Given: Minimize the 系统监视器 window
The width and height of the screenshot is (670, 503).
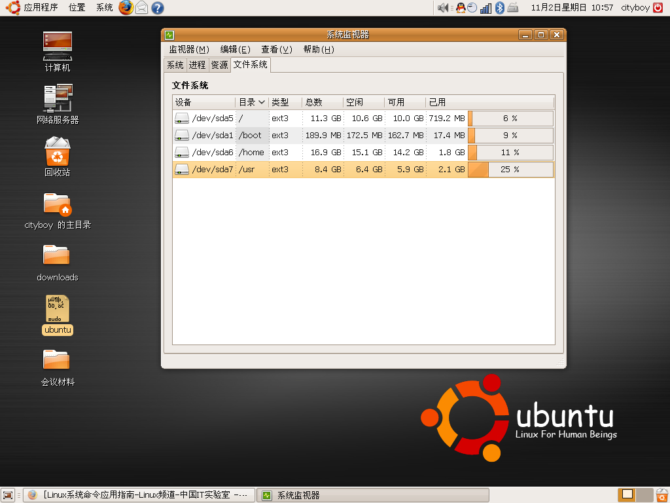Looking at the screenshot, I should (x=525, y=35).
